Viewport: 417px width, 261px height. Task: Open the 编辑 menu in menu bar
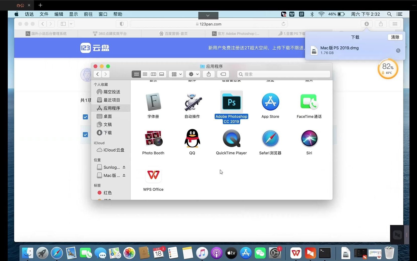click(59, 14)
